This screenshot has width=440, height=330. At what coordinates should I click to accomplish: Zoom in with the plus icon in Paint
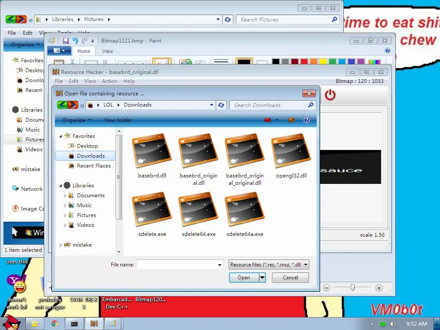coord(379,288)
